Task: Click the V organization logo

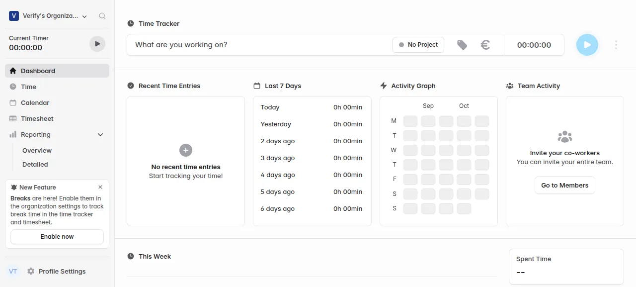Action: [x=13, y=16]
